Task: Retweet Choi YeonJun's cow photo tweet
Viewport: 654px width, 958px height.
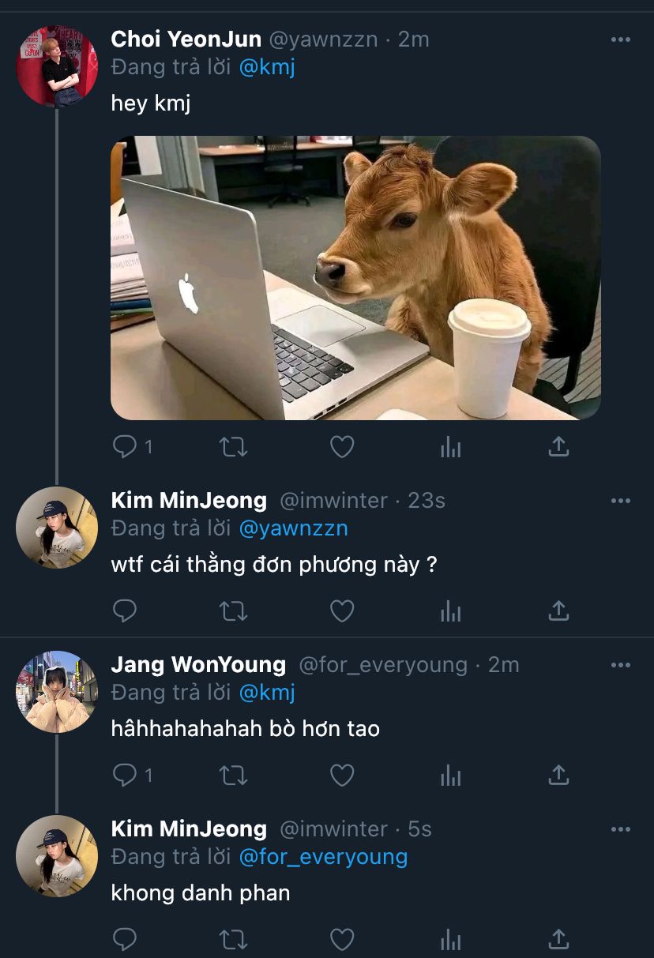Action: 233,447
